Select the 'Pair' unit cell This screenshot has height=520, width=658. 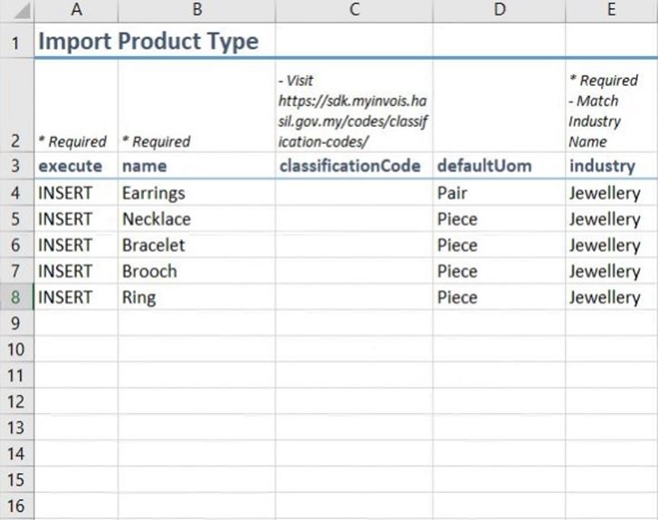[x=499, y=192]
